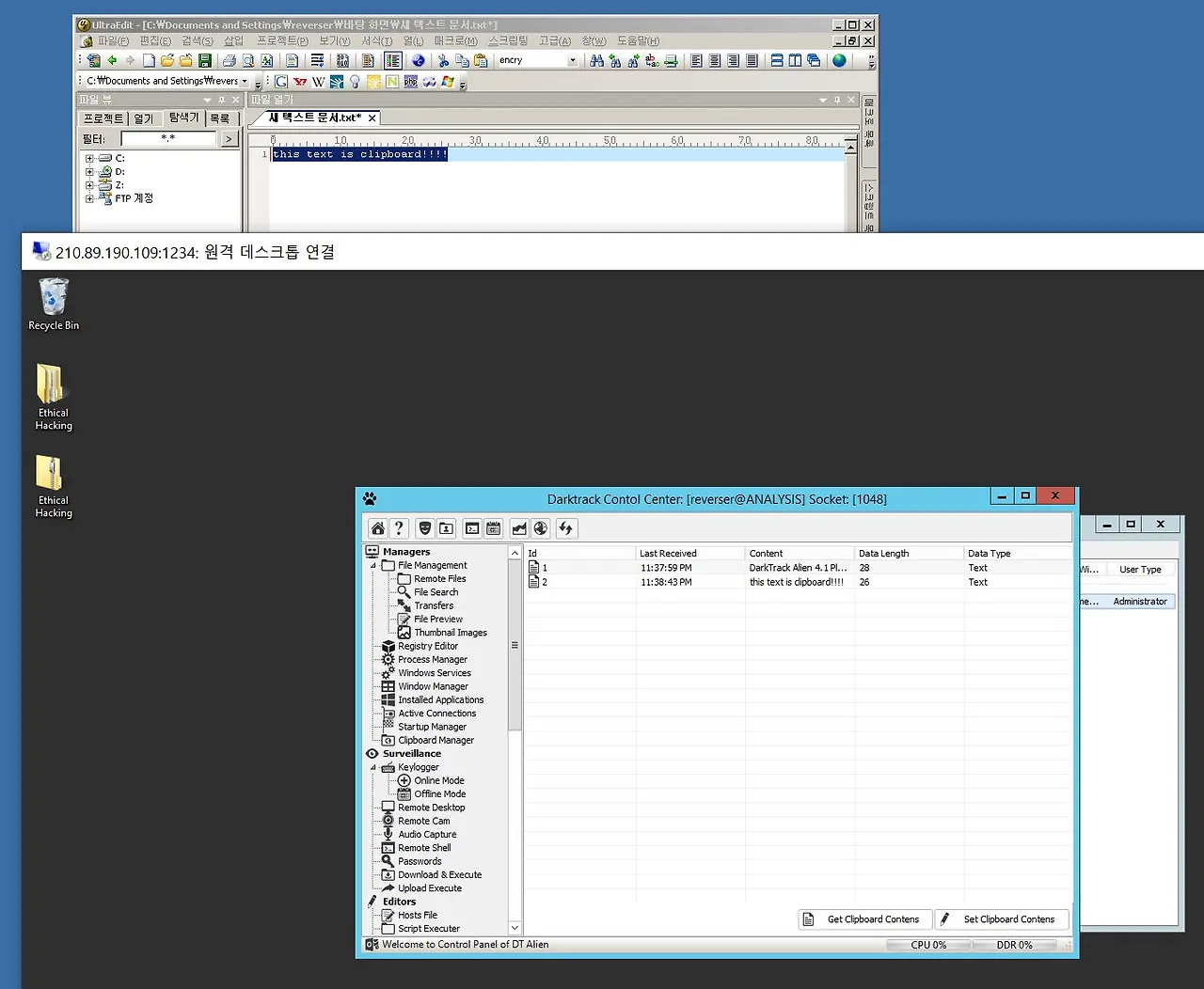The width and height of the screenshot is (1204, 989).
Task: Open the 파일(F) menu in UltraEdit
Action: coord(113,41)
